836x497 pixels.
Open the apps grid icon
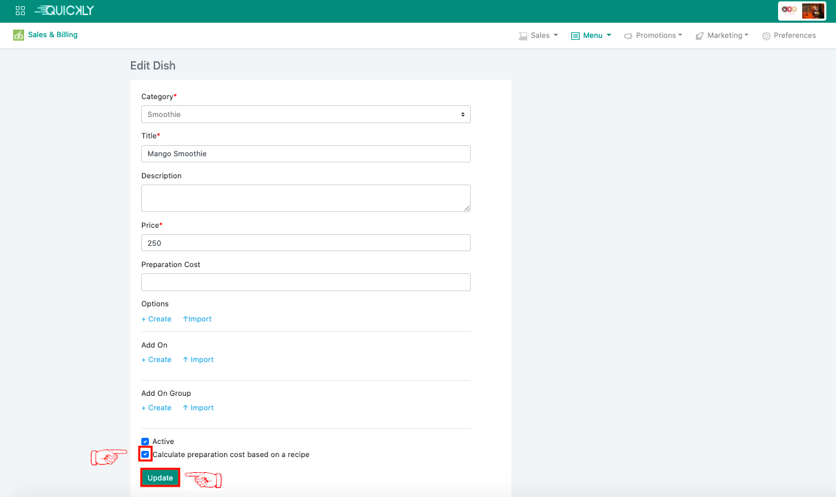(x=20, y=11)
